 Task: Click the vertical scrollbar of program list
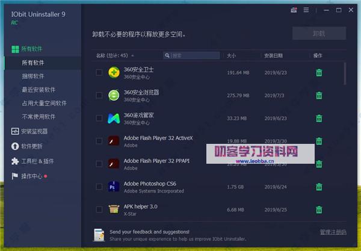tap(345, 73)
